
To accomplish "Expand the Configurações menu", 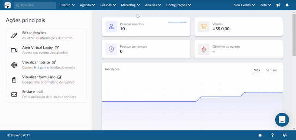I will tap(179, 5).
